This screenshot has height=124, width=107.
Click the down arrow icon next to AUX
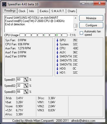57,52
